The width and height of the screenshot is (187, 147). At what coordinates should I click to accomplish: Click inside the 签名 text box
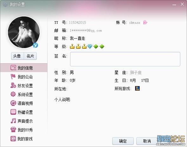(125, 59)
